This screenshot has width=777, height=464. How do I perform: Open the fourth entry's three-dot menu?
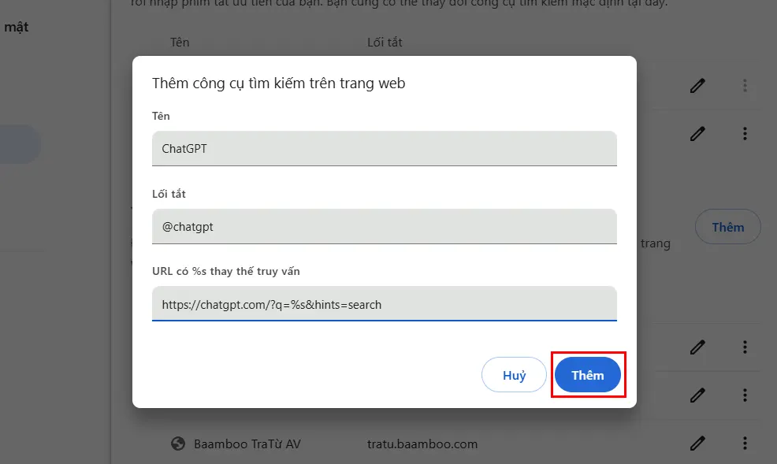click(745, 347)
